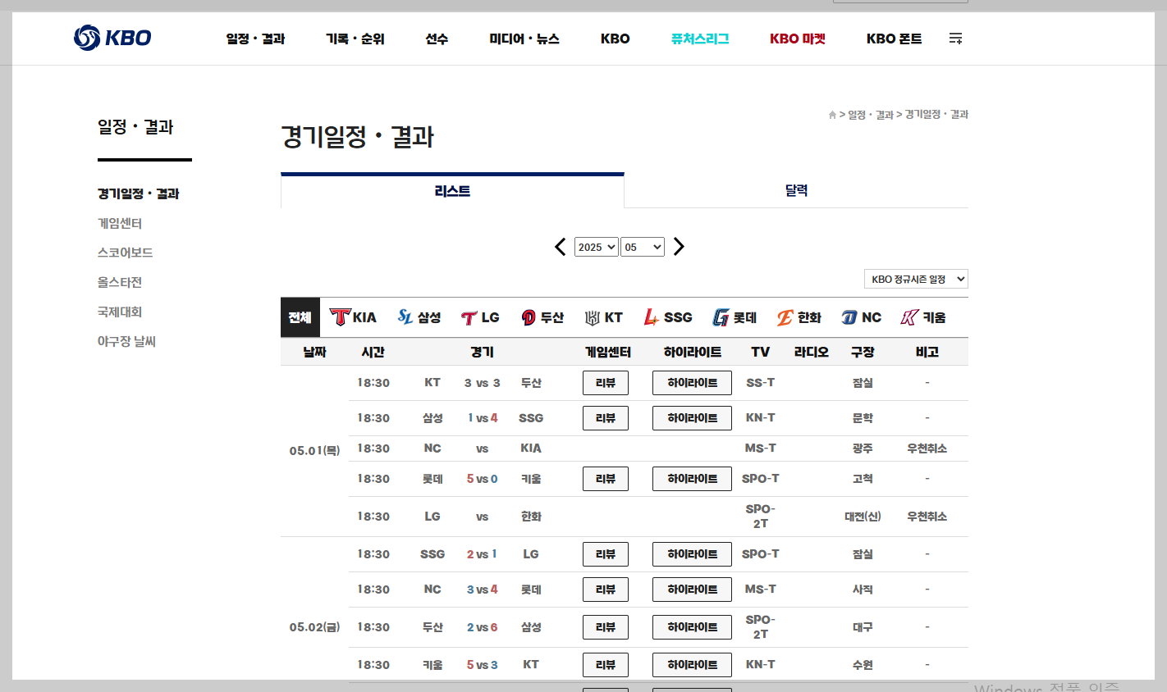Viewport: 1167px width, 692px height.
Task: Click 하이라이트 for 키움 vs KT game
Action: point(692,665)
